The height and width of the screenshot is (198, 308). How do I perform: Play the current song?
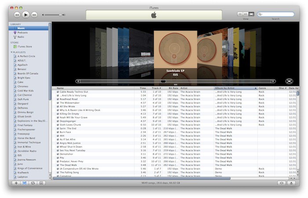click(26, 15)
